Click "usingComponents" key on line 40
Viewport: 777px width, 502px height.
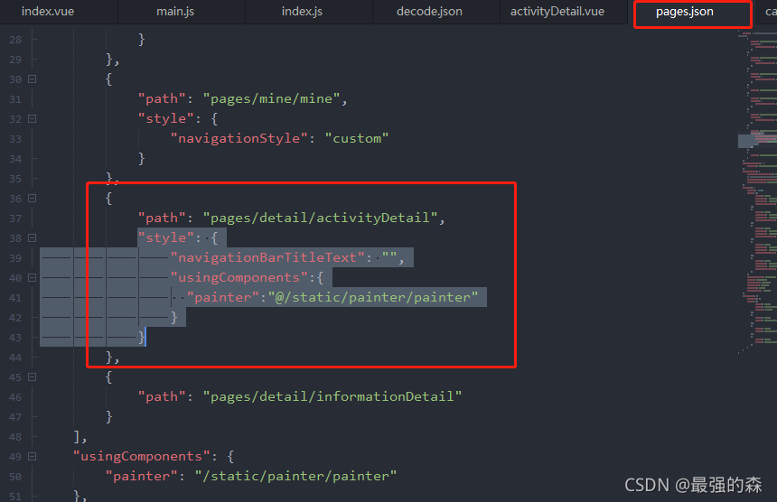239,277
